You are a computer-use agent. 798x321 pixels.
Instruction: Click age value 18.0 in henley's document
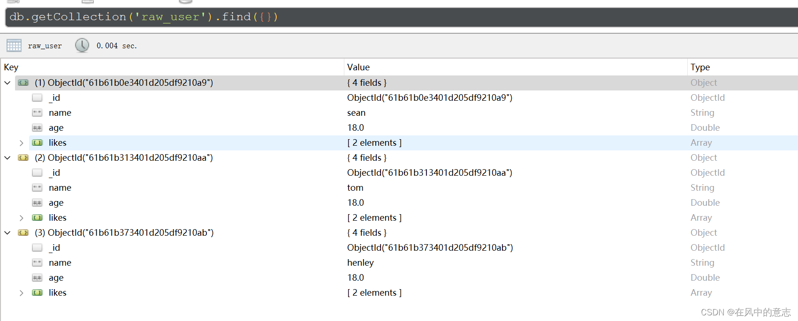click(x=356, y=278)
